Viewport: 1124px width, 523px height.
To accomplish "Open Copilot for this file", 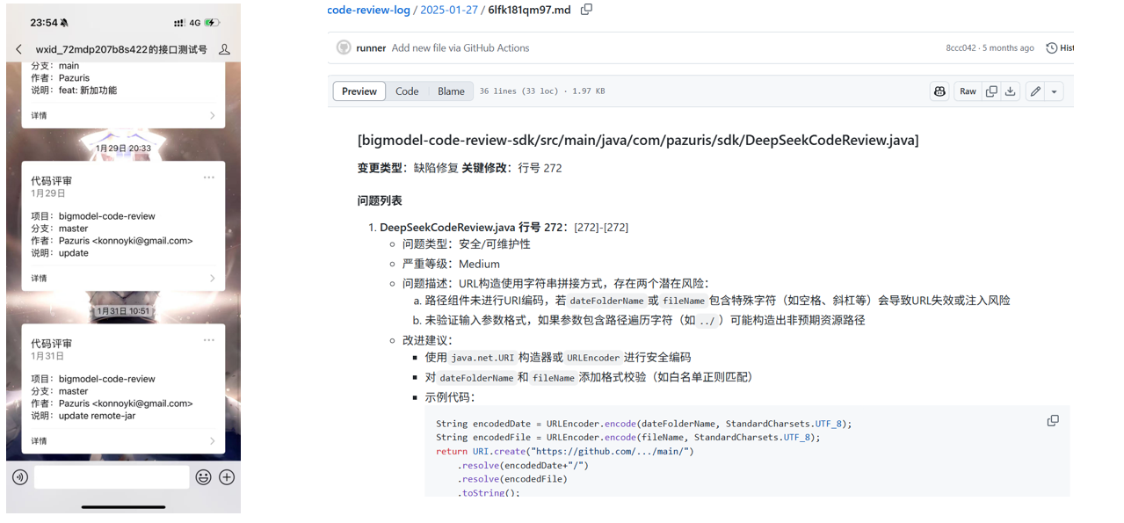I will 939,91.
